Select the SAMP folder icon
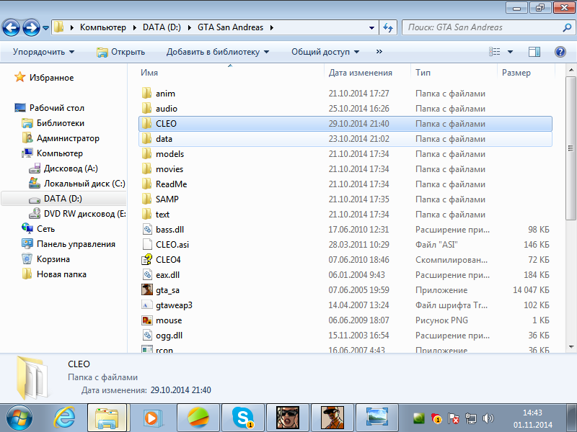This screenshot has width=577, height=432. (x=147, y=199)
